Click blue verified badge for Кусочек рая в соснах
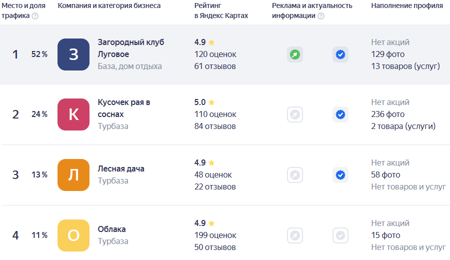 340,114
